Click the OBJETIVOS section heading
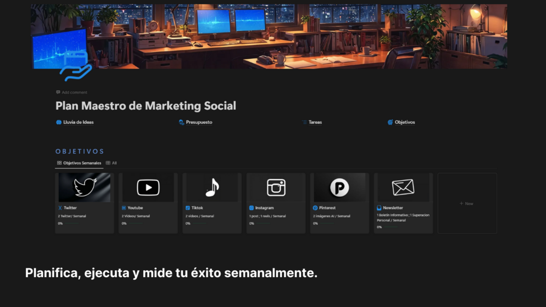The height and width of the screenshot is (307, 546). [80, 152]
